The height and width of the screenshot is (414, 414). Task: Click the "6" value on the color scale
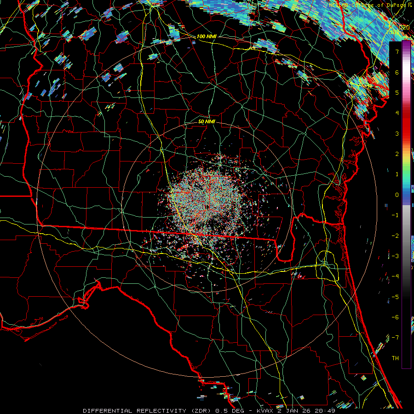point(397,72)
